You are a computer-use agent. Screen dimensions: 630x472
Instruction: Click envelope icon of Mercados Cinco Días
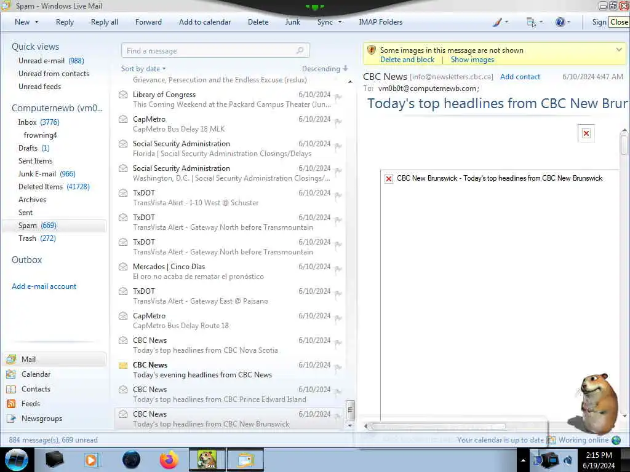(123, 267)
